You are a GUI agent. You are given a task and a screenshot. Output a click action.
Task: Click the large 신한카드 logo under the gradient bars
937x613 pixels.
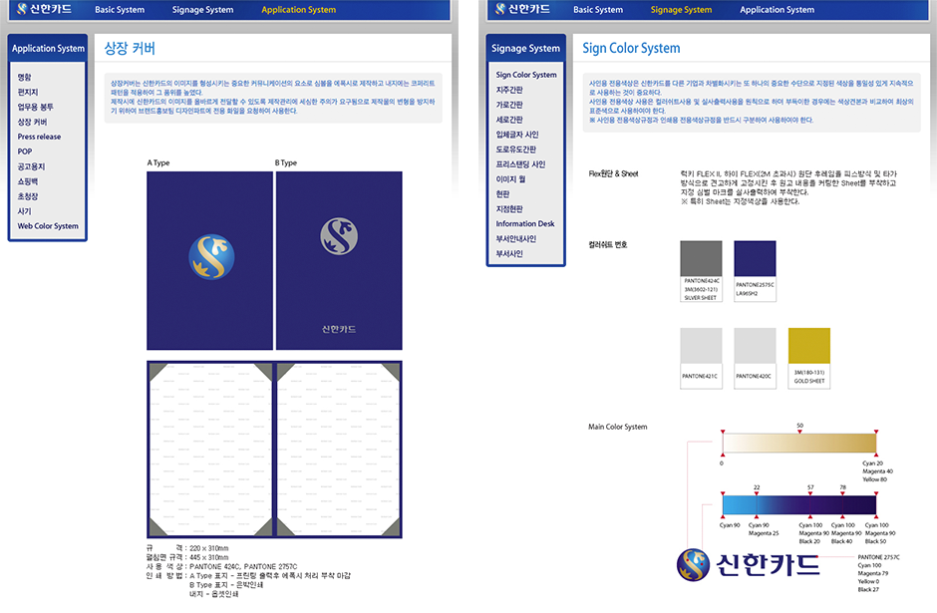pos(748,564)
